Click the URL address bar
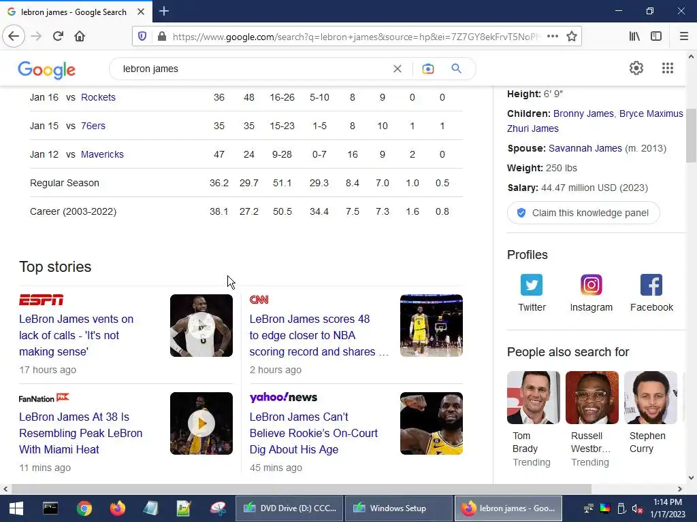697x522 pixels. pos(355,37)
